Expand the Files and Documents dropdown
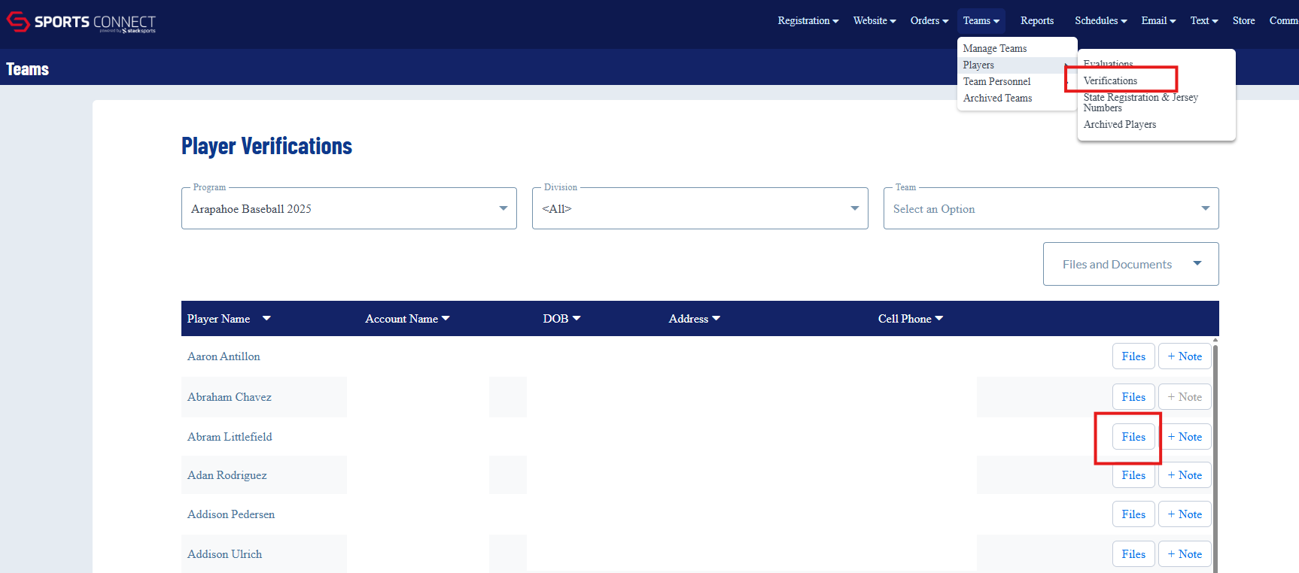Viewport: 1299px width, 573px height. click(1130, 264)
